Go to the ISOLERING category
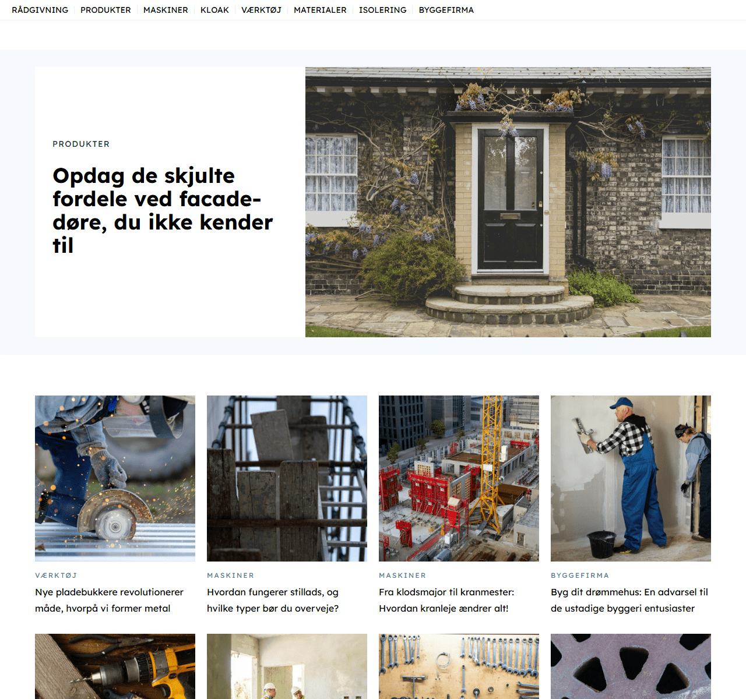This screenshot has width=746, height=699. tap(382, 10)
